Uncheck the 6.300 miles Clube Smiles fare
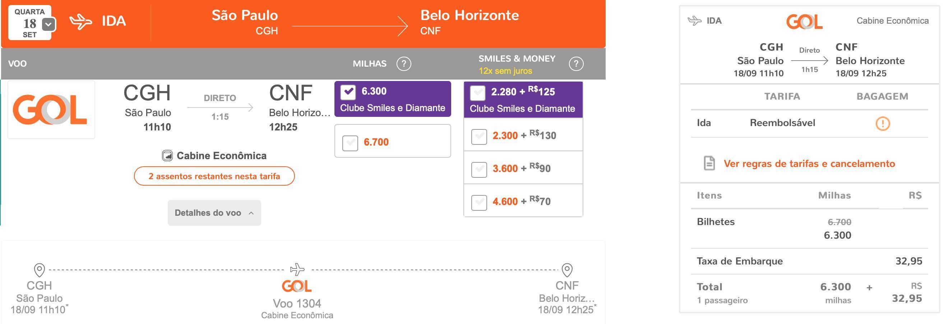The image size is (944, 324). [x=348, y=92]
